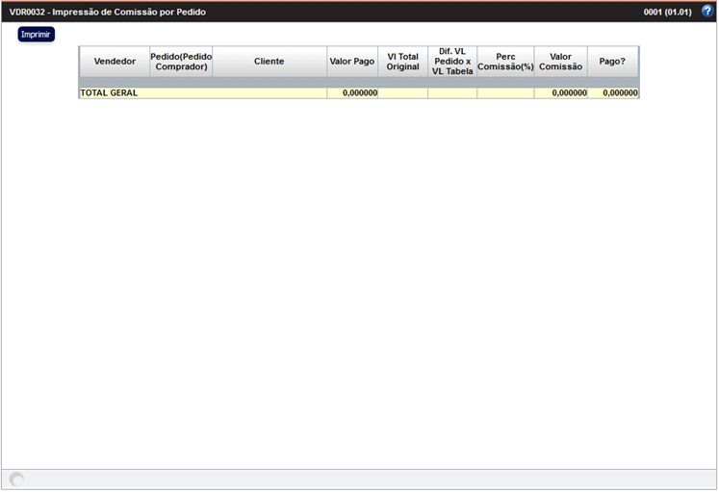719x492 pixels.
Task: Click the Imprimir button
Action: coord(36,34)
